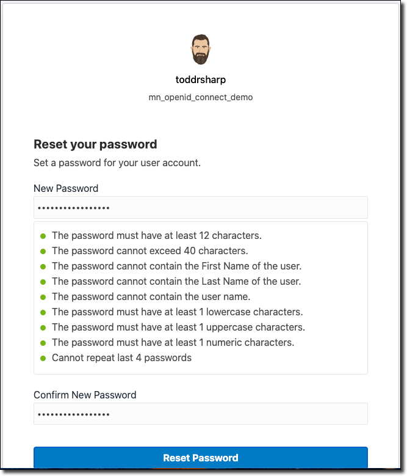Focus the New Password input field

tap(200, 208)
